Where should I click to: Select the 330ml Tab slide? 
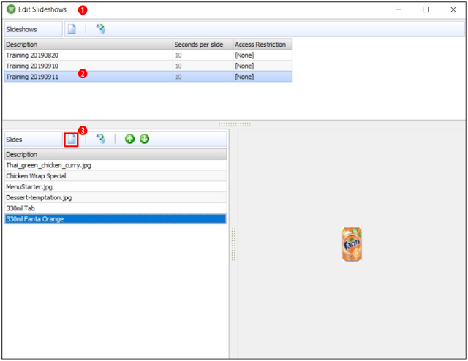point(116,208)
